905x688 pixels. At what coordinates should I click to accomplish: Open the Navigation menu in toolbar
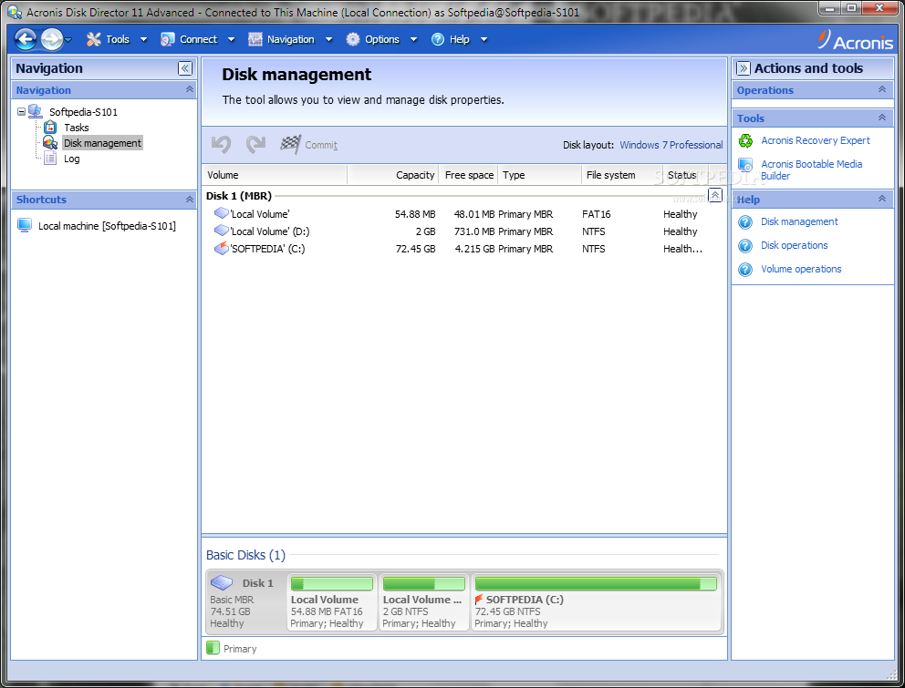click(290, 39)
